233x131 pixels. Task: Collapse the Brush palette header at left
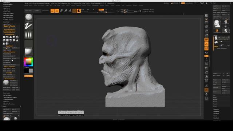coord(4,106)
